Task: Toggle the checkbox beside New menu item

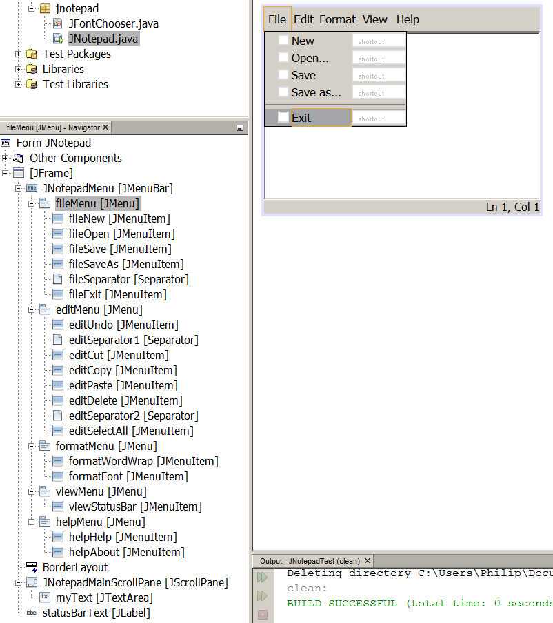Action: click(283, 41)
